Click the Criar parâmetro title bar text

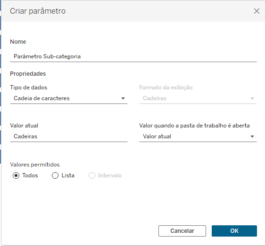coord(38,11)
